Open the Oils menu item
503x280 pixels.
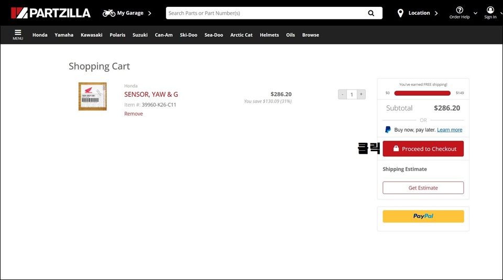click(290, 35)
